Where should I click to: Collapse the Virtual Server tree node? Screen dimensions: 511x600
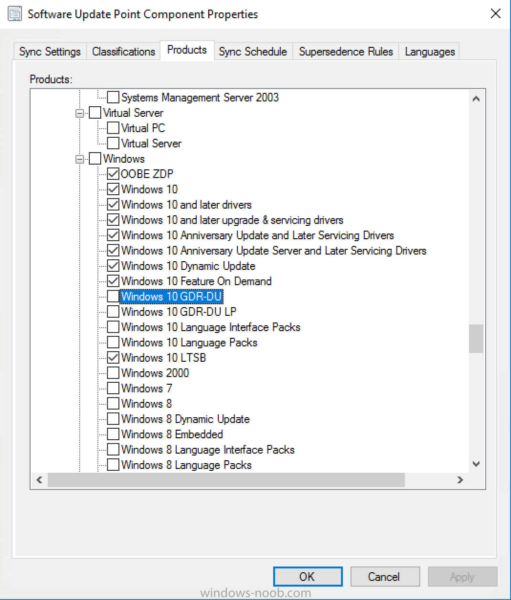(80, 113)
